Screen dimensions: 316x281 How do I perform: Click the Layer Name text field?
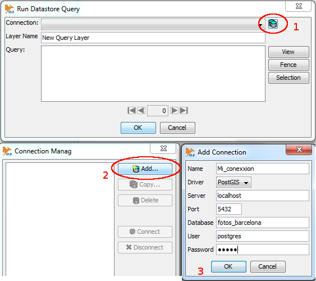153,38
